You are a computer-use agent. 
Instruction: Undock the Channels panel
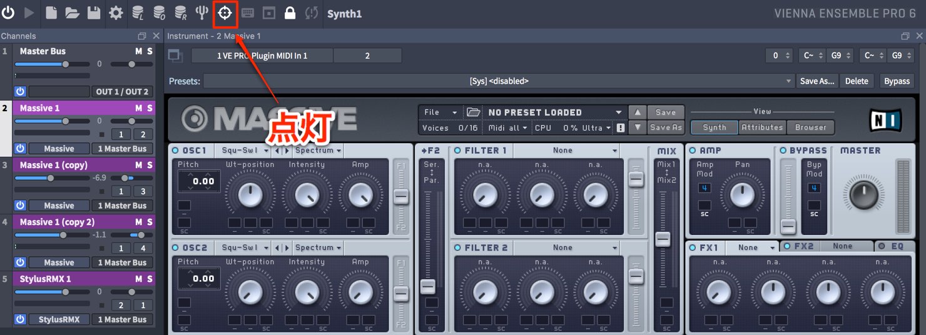click(x=142, y=36)
